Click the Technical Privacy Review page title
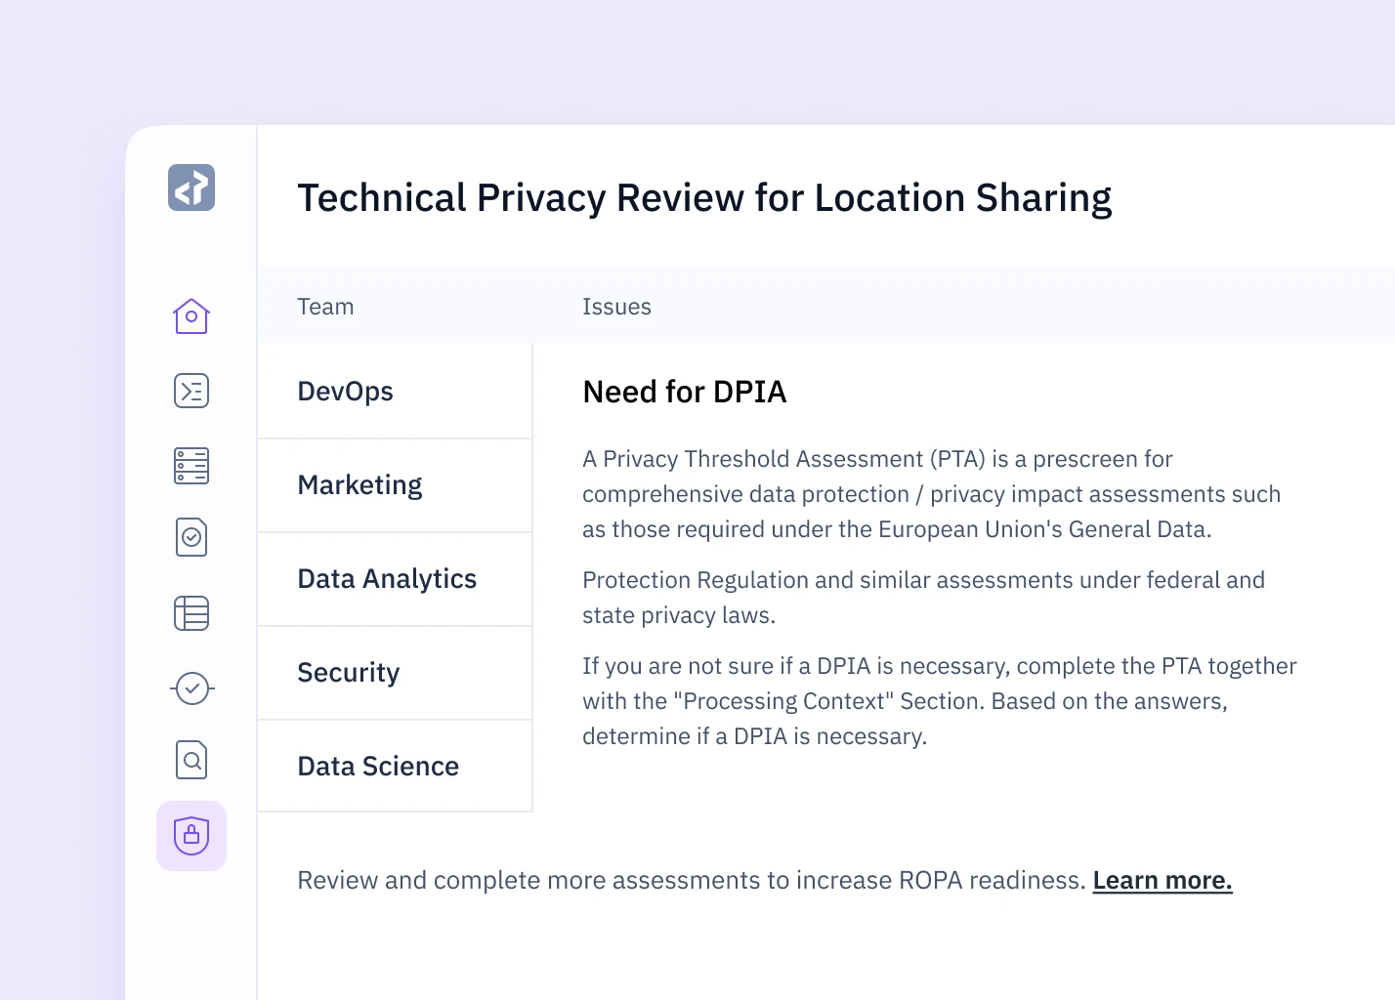Image resolution: width=1395 pixels, height=1000 pixels. coord(704,197)
